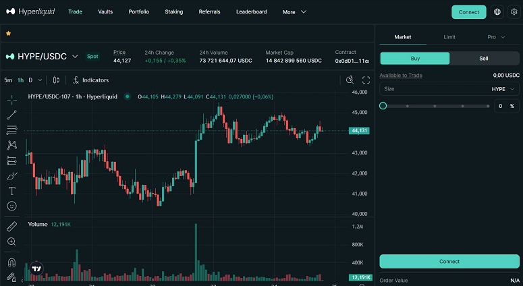Click the Price label link
523x286 pixels.
(119, 53)
